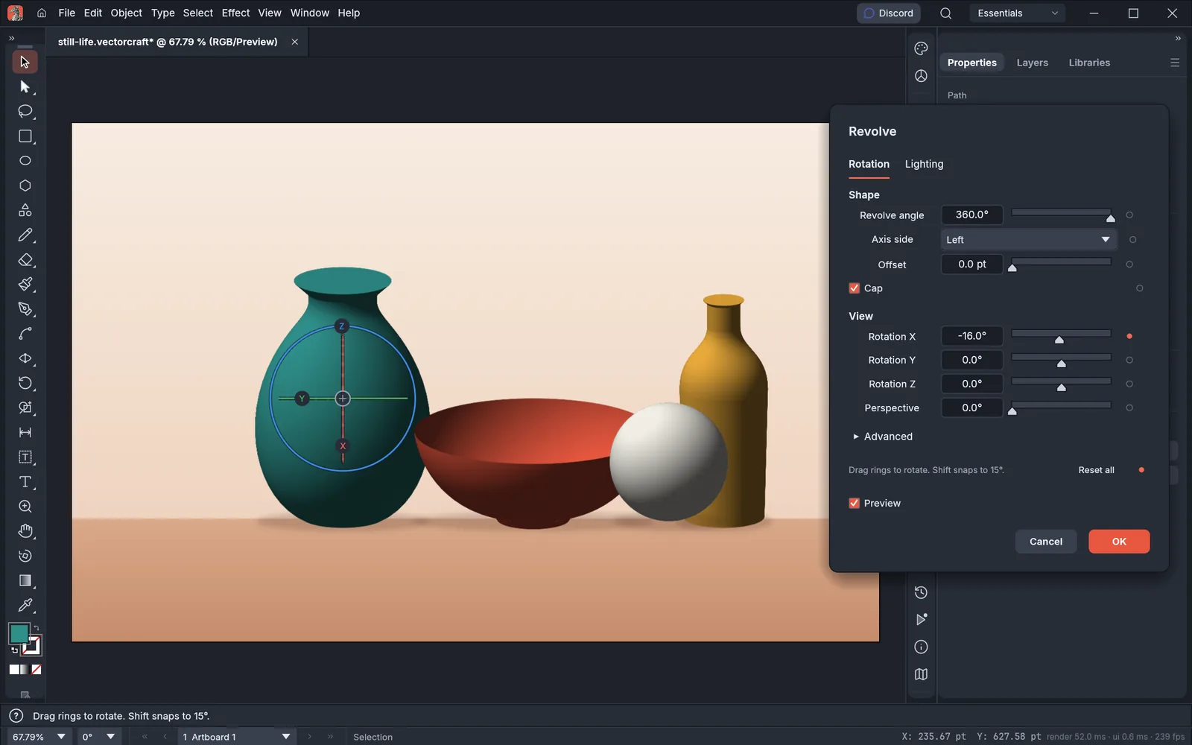Select the Rectangle shape tool
The height and width of the screenshot is (745, 1192).
point(25,136)
